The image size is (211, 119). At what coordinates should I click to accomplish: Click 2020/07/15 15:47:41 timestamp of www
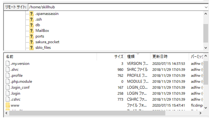[169, 105]
